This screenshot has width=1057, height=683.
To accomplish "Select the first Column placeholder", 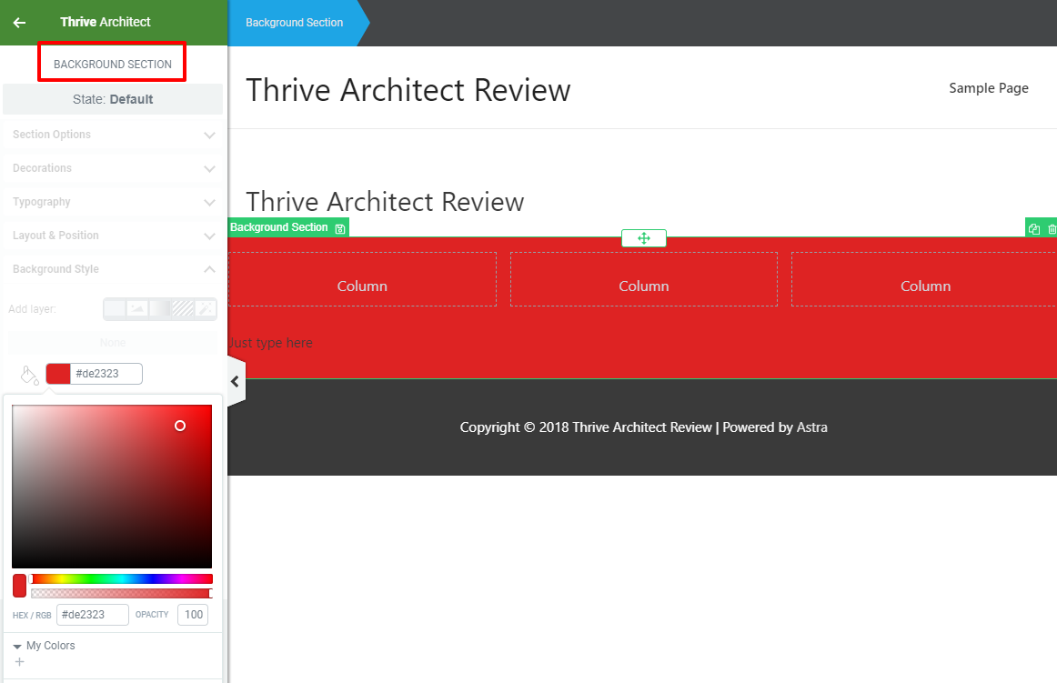I will pos(362,279).
